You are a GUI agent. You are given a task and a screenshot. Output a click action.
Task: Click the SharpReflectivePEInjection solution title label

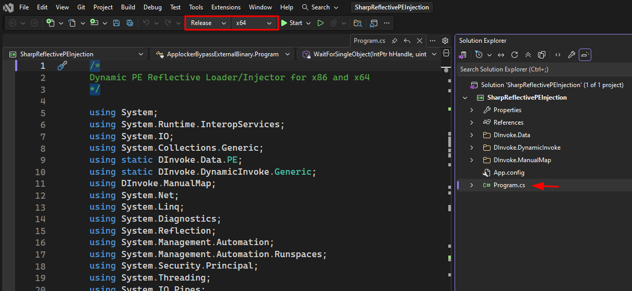tap(391, 7)
